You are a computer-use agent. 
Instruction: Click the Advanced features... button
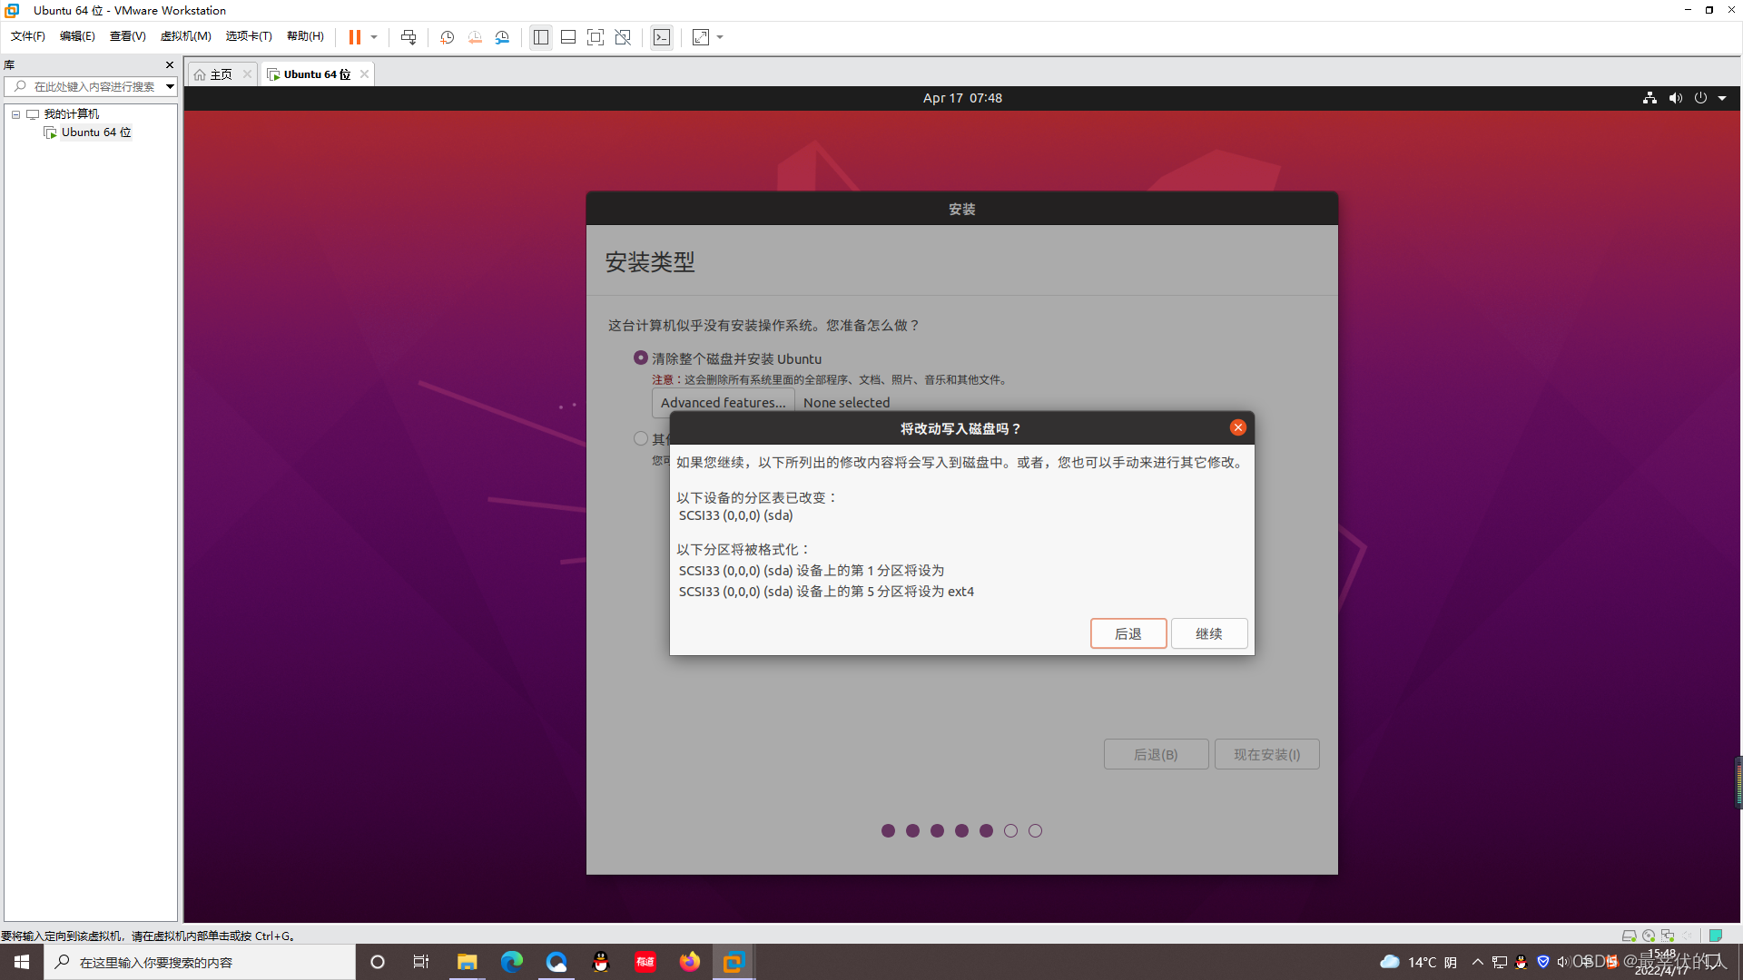tap(724, 402)
